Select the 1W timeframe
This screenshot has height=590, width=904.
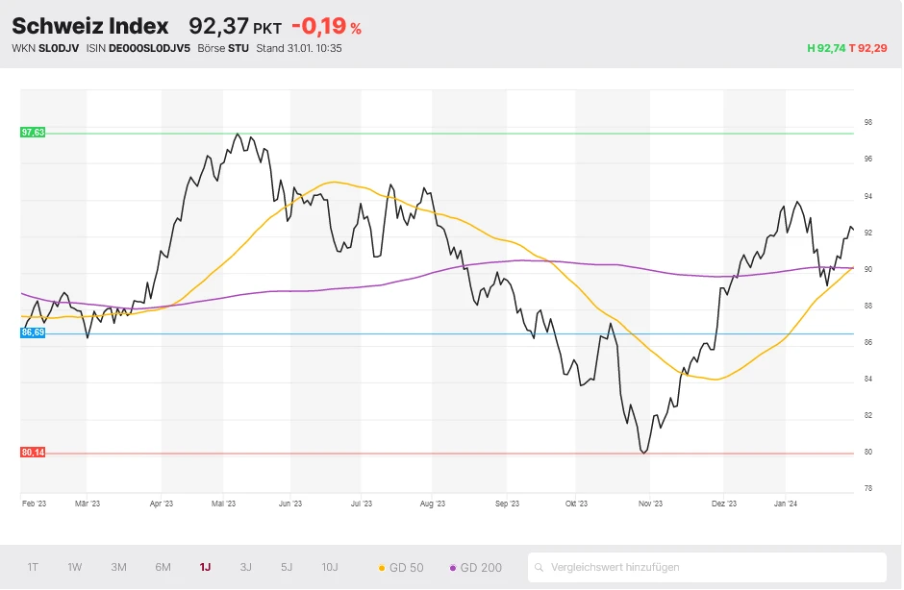click(x=74, y=567)
